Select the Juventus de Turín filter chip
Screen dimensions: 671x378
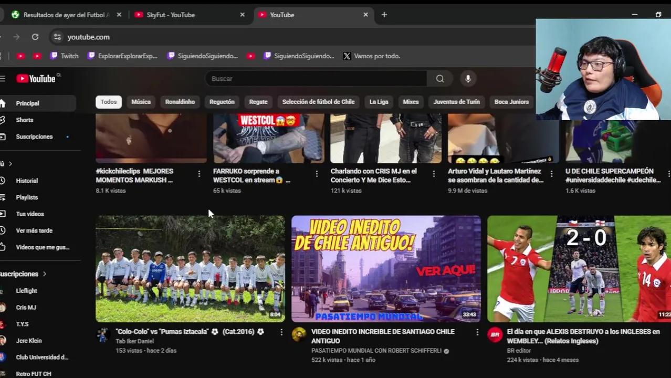457,102
